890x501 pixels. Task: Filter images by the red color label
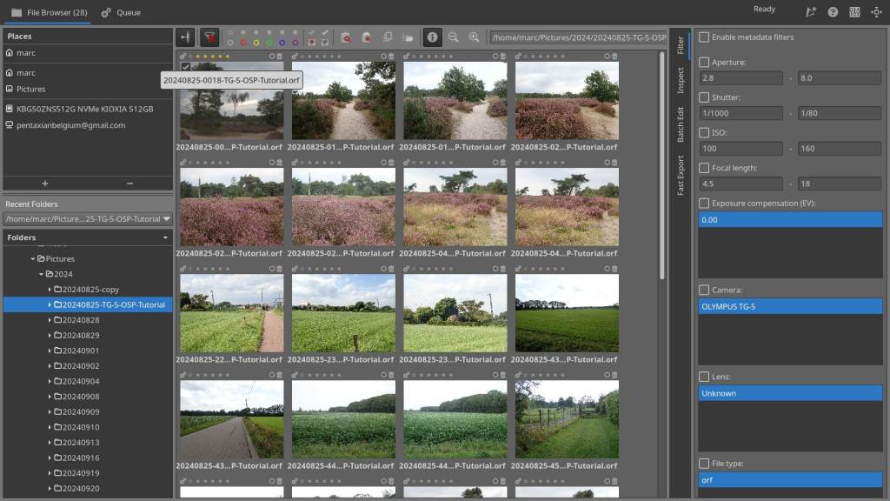pos(243,43)
